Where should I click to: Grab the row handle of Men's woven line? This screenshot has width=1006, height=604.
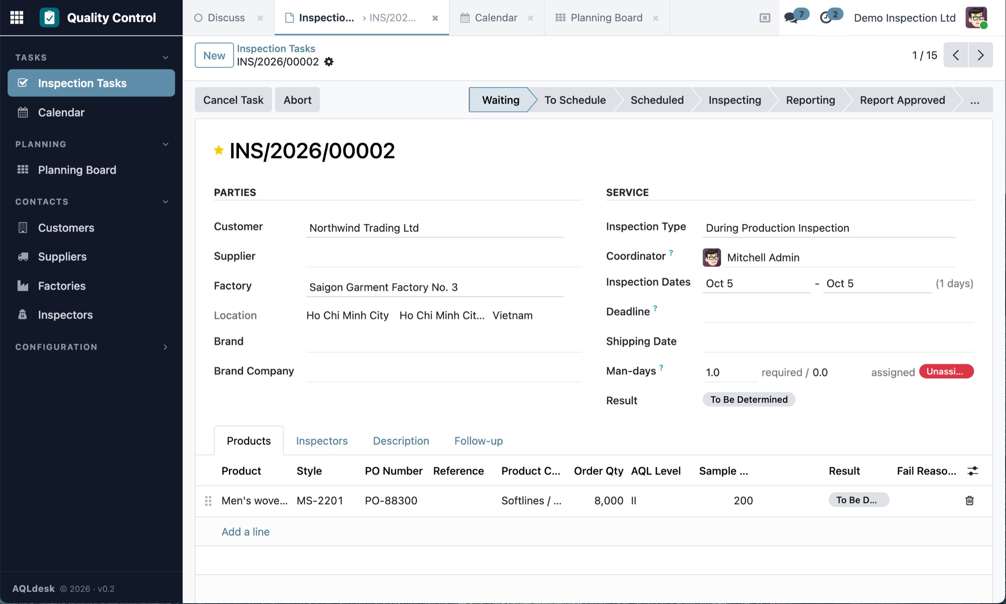coord(208,501)
